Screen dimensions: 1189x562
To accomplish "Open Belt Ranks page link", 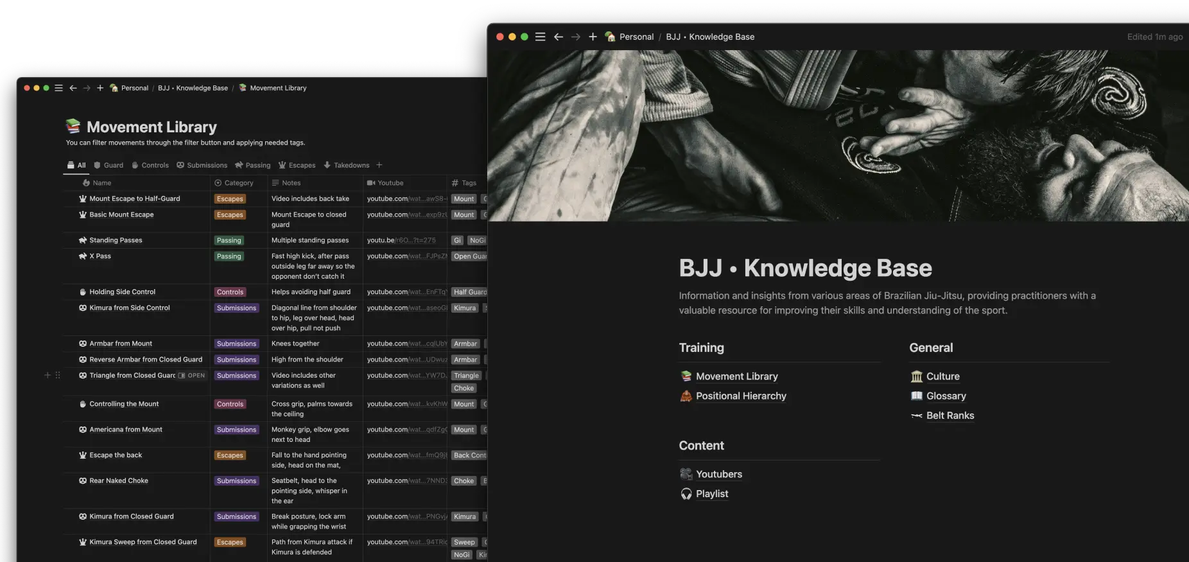I will click(950, 416).
